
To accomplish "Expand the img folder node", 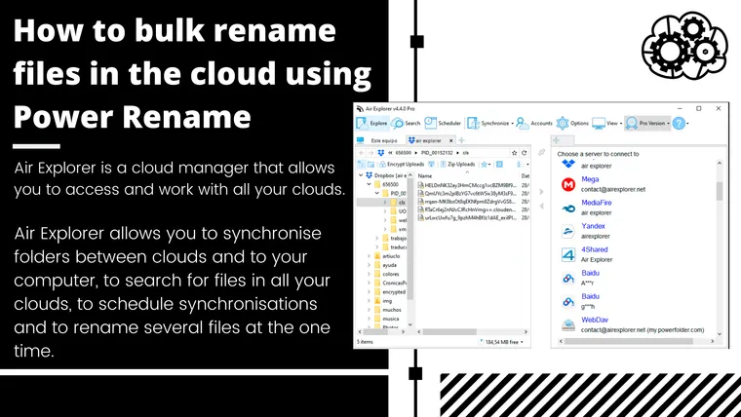I will coord(370,301).
